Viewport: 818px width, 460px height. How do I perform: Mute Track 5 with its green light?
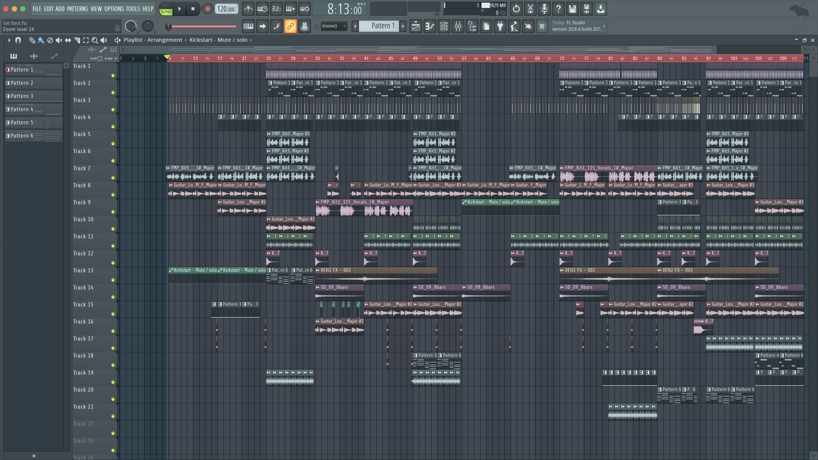coord(113,144)
